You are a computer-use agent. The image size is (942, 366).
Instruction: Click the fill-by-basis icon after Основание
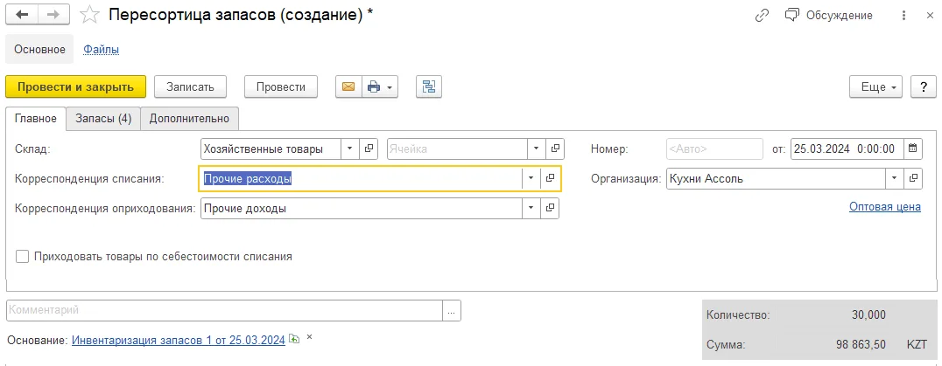294,338
